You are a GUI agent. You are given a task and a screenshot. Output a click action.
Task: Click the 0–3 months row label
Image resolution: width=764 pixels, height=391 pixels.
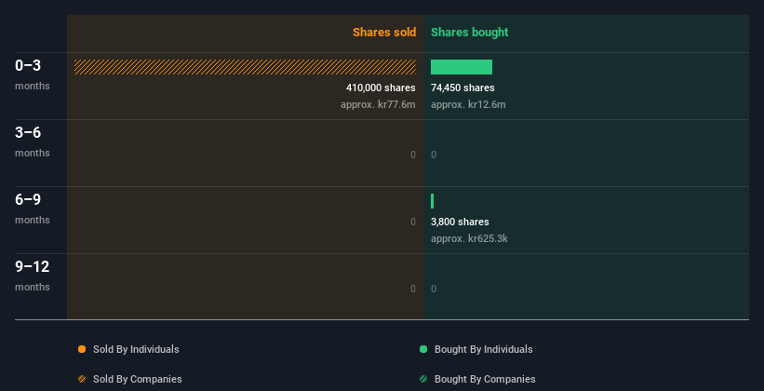tap(33, 74)
